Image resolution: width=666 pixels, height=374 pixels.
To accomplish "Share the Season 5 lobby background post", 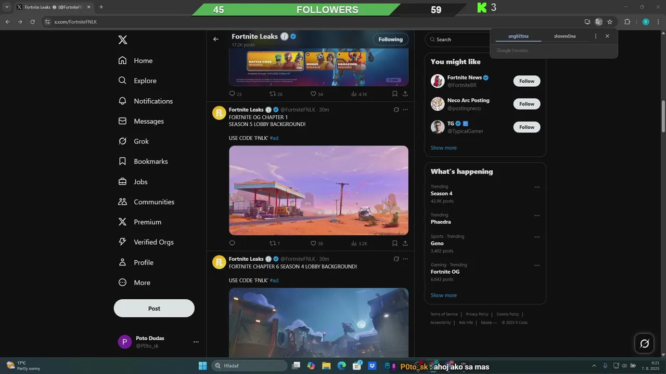I will click(x=405, y=243).
